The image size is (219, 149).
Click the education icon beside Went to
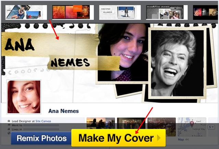point(9,125)
